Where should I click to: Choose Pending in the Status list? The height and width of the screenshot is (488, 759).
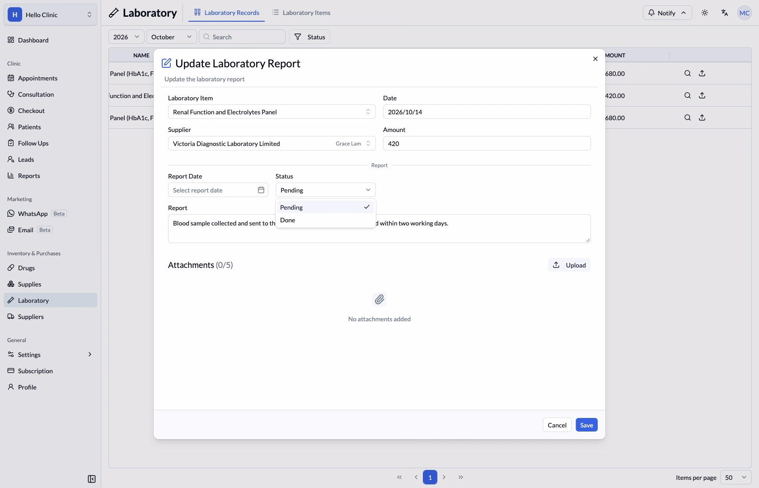pyautogui.click(x=326, y=207)
